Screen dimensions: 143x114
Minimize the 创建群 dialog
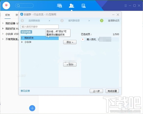(113, 15)
